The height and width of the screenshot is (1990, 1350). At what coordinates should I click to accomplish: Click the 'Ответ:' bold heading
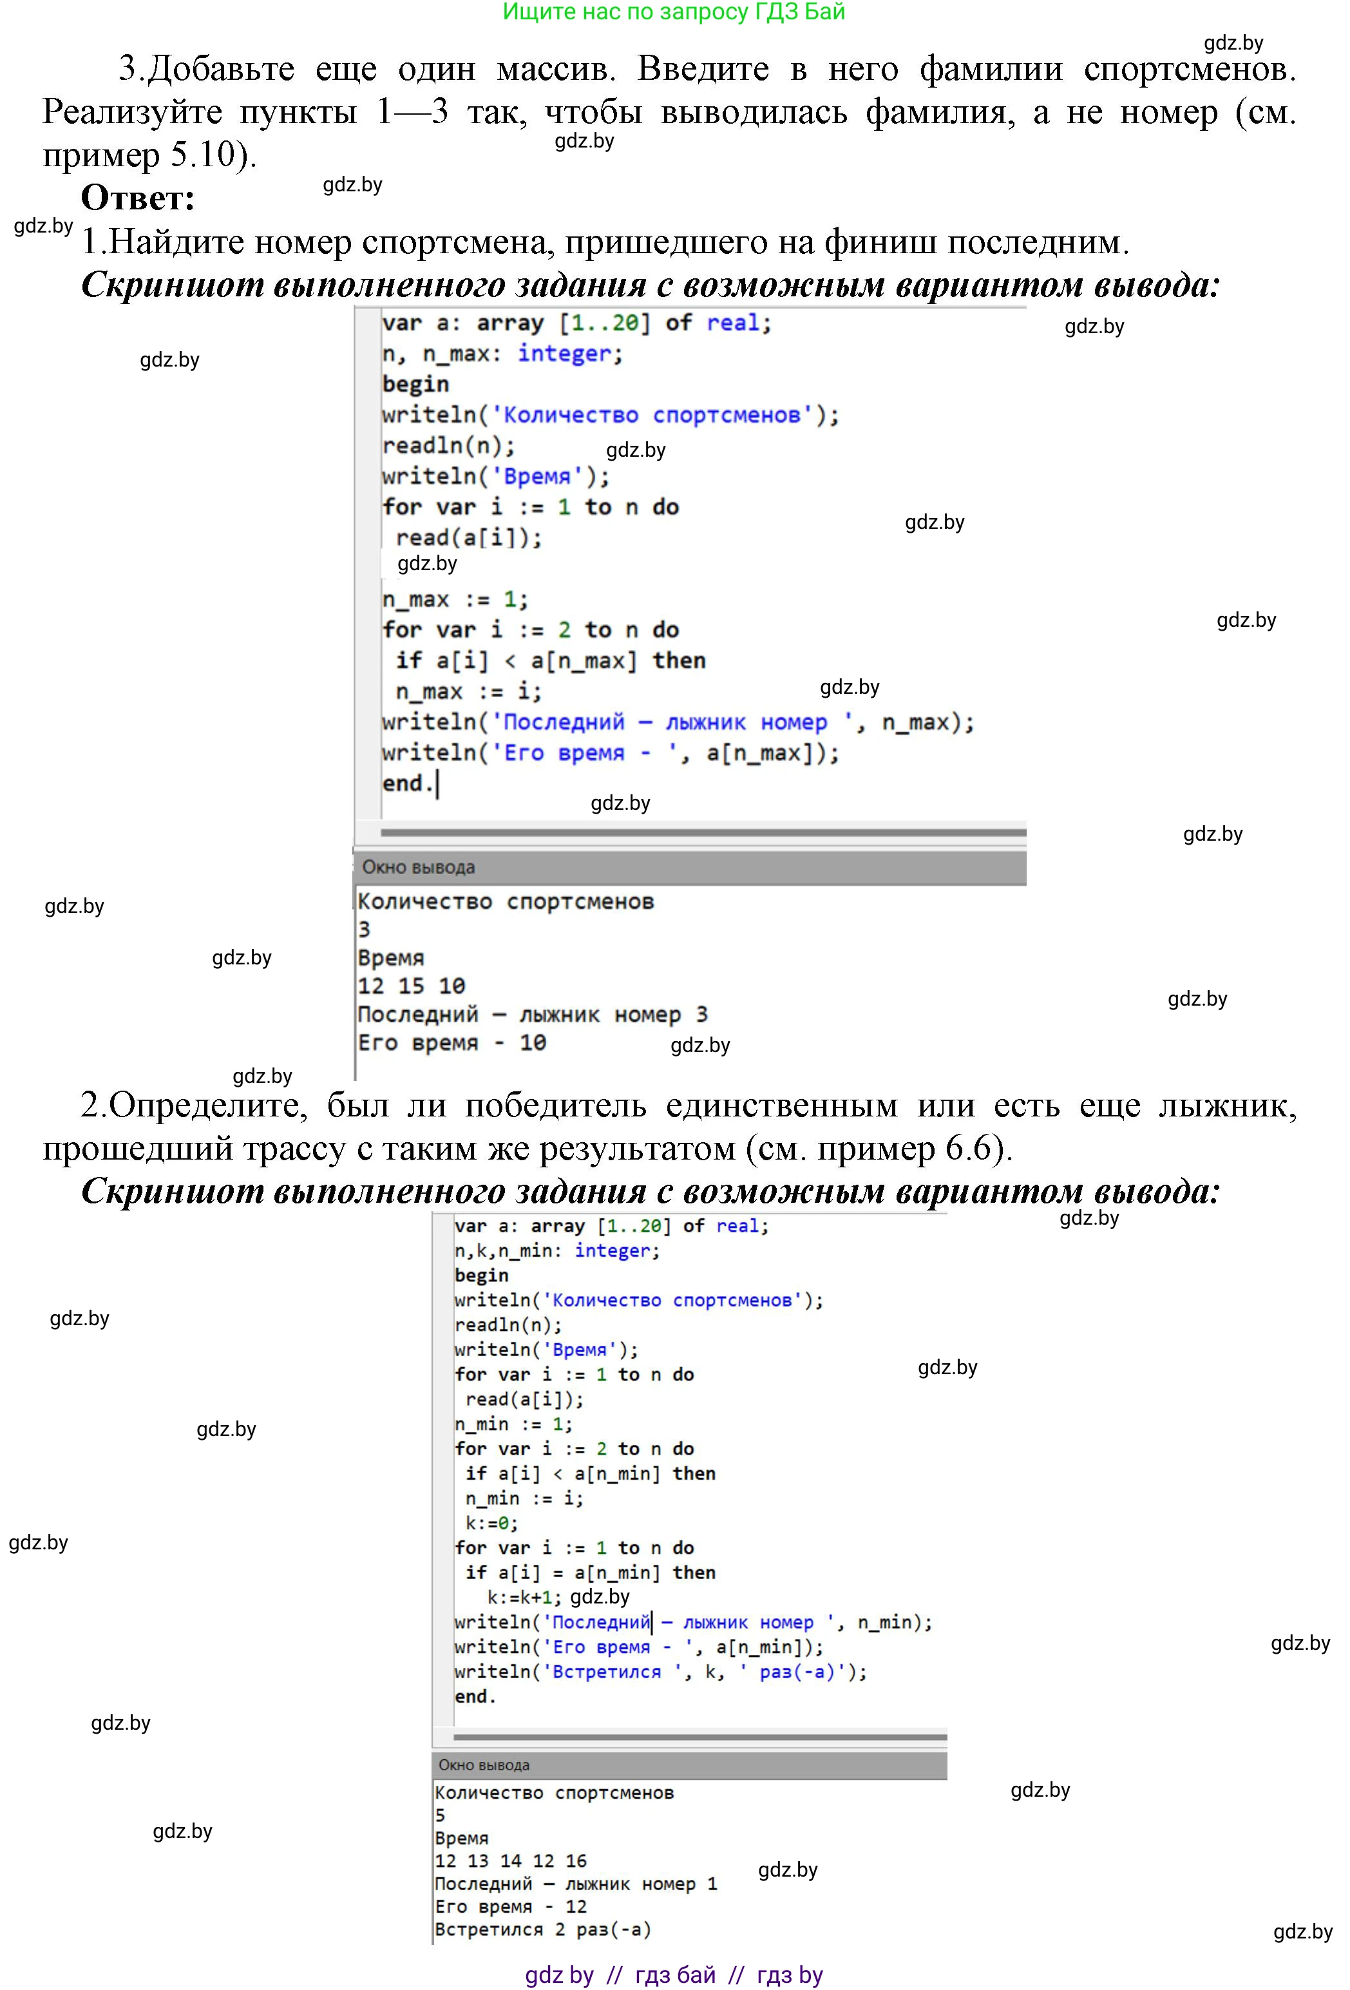[138, 198]
